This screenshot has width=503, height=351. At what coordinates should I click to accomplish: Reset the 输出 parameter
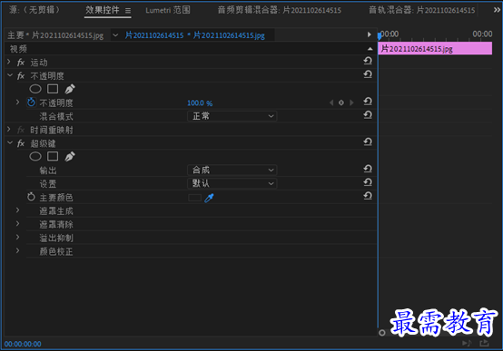(x=368, y=169)
